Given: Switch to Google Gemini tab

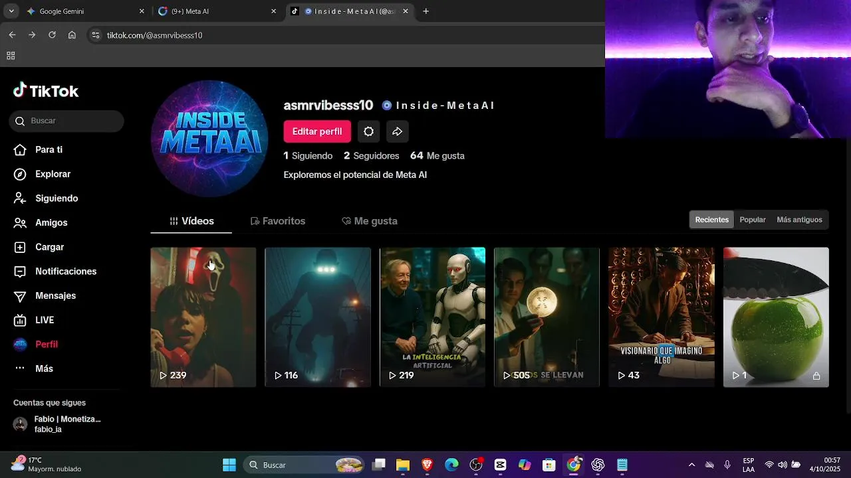Looking at the screenshot, I should (85, 11).
